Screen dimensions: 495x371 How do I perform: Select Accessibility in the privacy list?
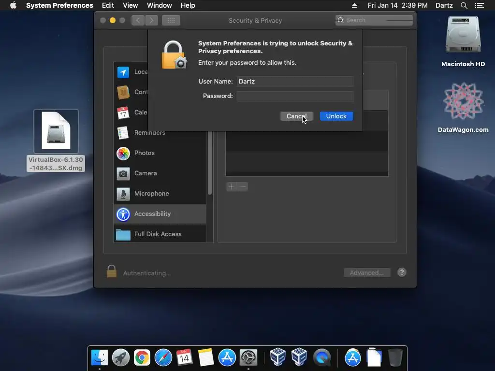point(160,214)
